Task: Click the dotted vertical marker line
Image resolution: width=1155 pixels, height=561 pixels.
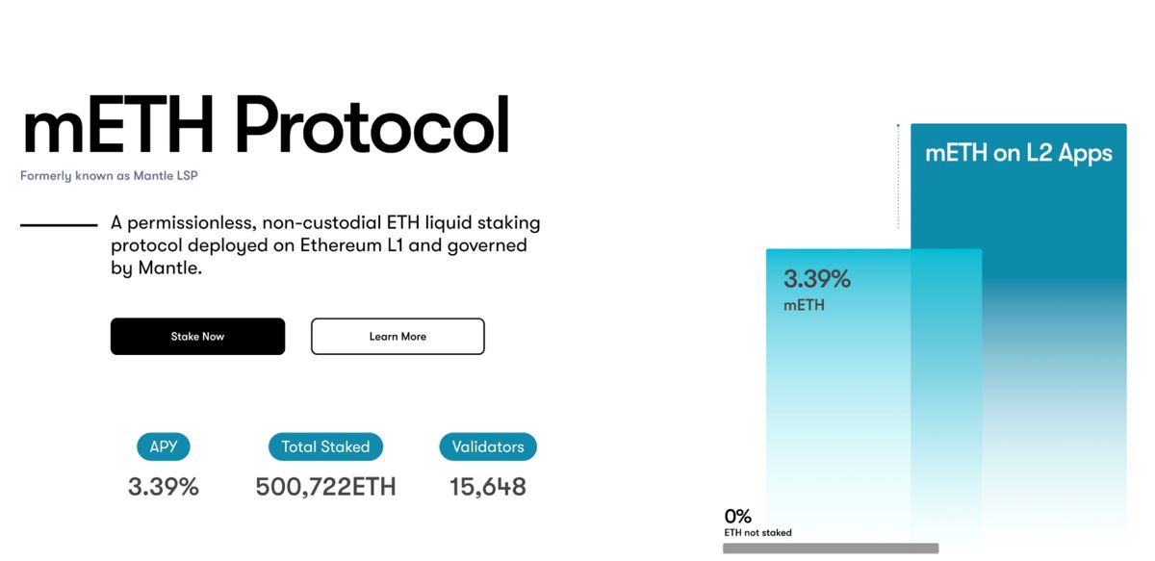Action: (898, 178)
